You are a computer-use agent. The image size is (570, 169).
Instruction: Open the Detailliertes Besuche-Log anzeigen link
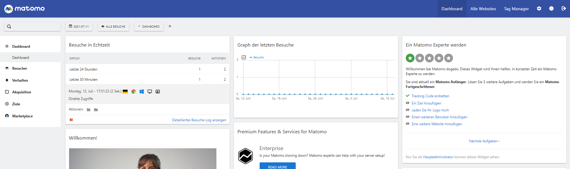199,120
